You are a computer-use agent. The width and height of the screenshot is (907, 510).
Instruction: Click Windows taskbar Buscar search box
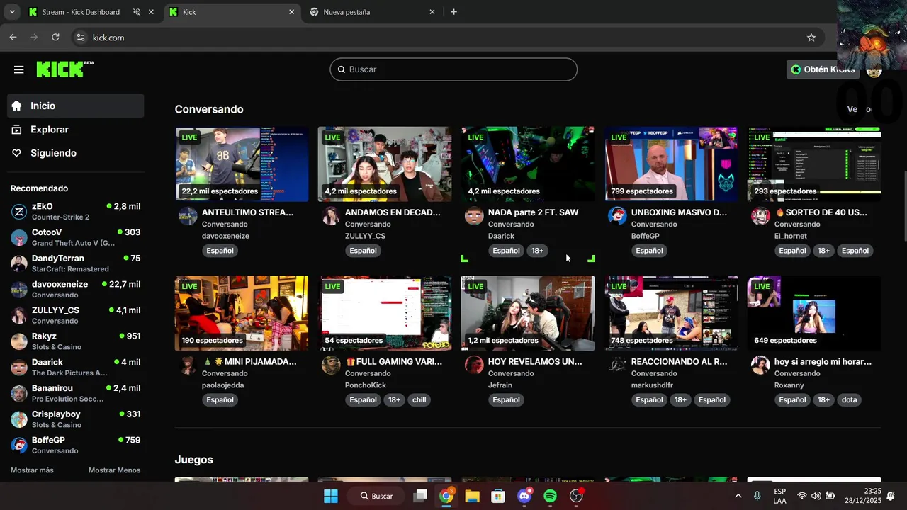coord(376,496)
